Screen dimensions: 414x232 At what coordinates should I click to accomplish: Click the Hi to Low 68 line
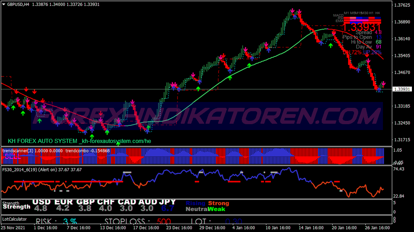coord(366,42)
